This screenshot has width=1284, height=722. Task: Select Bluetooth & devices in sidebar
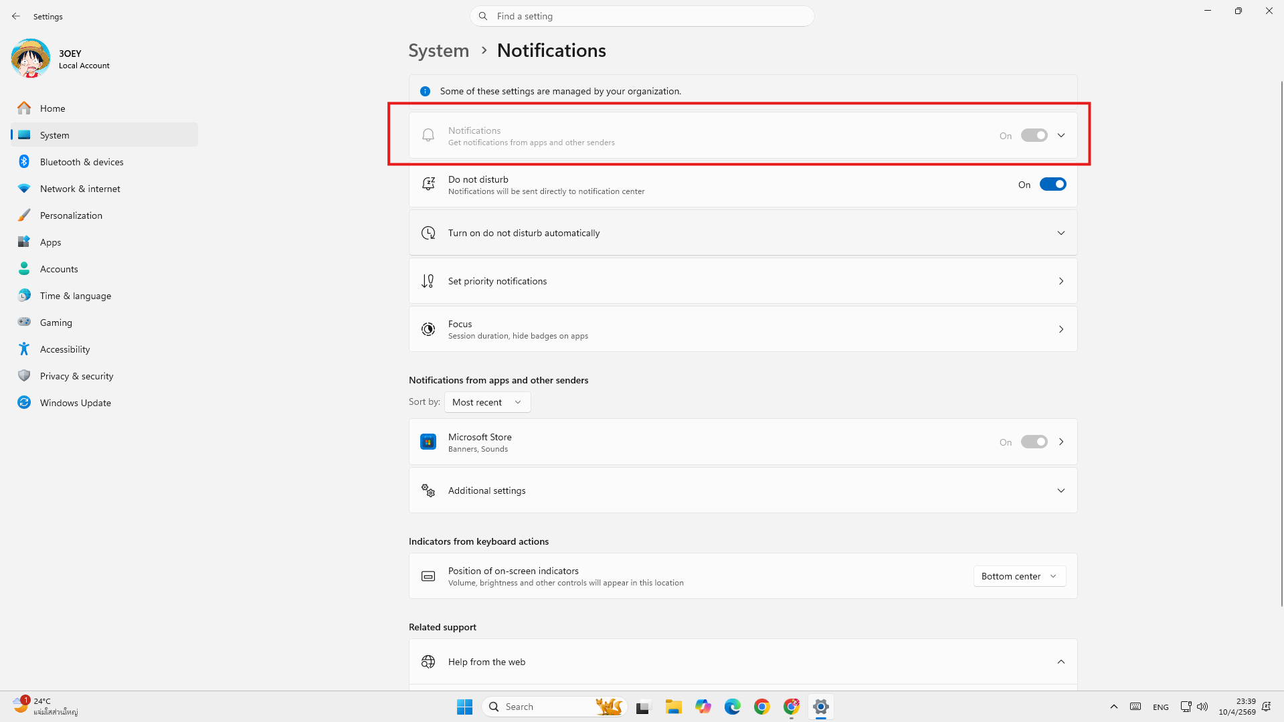104,162
